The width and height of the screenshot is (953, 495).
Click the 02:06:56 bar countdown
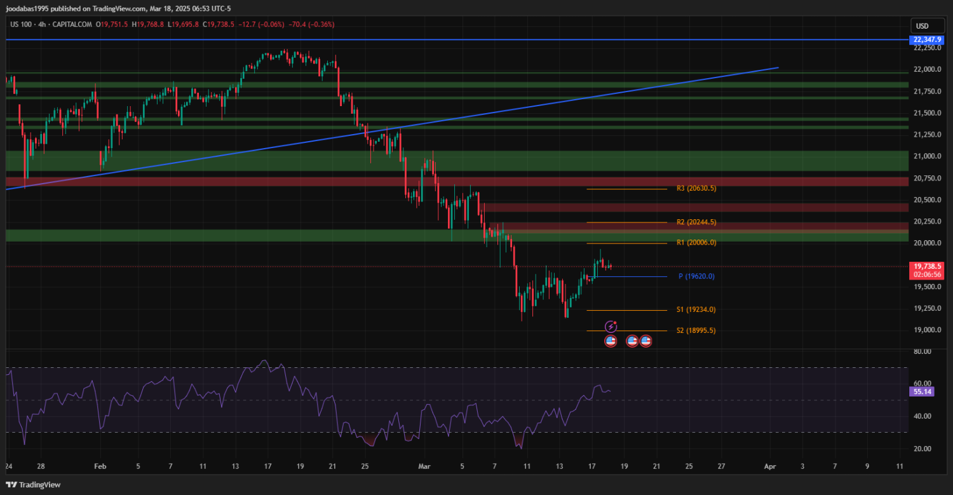tap(926, 275)
